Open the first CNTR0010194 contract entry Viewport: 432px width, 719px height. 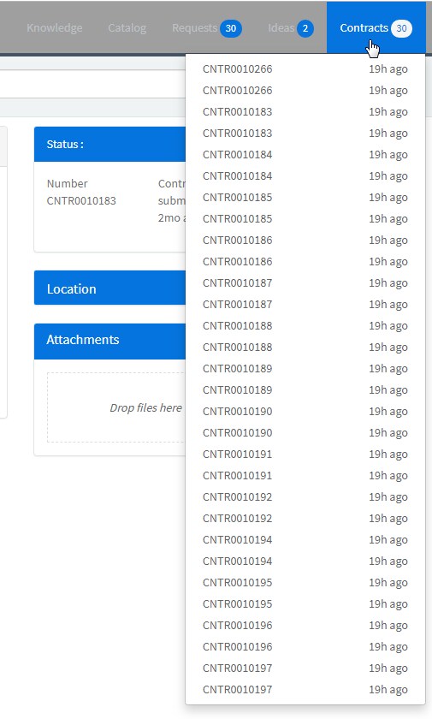tap(305, 540)
